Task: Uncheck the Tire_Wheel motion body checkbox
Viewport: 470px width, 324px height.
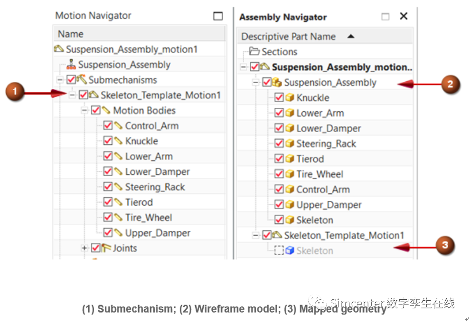Action: tap(108, 218)
